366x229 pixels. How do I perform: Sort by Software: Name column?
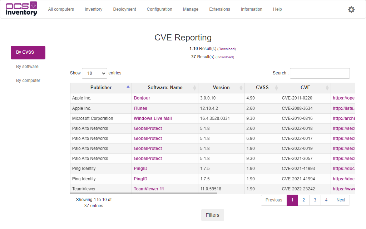click(x=165, y=87)
